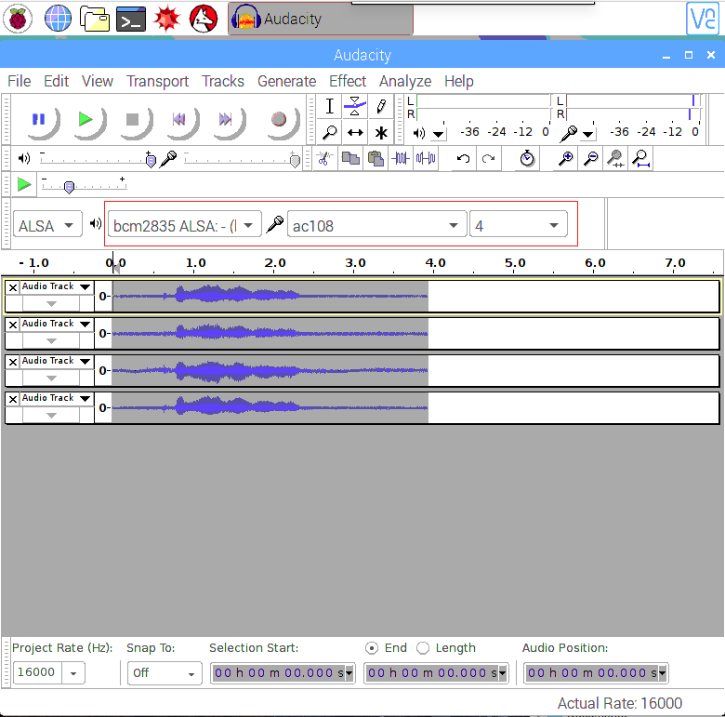725x717 pixels.
Task: Click the Cut scissors icon
Action: pyautogui.click(x=324, y=159)
